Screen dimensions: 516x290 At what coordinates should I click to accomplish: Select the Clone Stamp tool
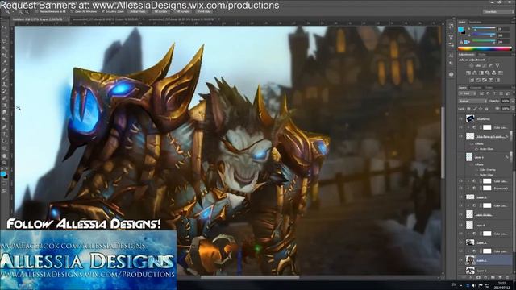(x=4, y=85)
